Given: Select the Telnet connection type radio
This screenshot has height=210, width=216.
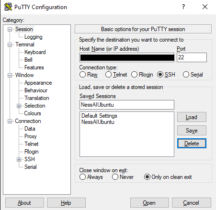Looking at the screenshot, I should point(108,75).
